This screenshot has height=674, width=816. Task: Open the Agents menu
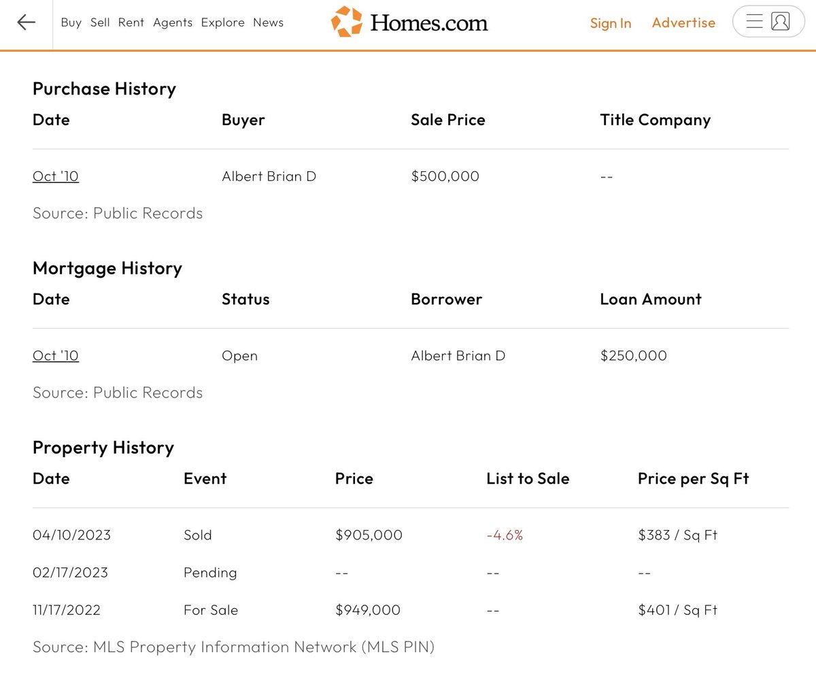173,22
